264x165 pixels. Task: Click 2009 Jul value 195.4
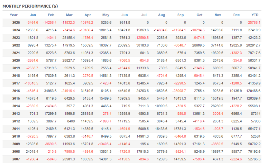coord(144,144)
